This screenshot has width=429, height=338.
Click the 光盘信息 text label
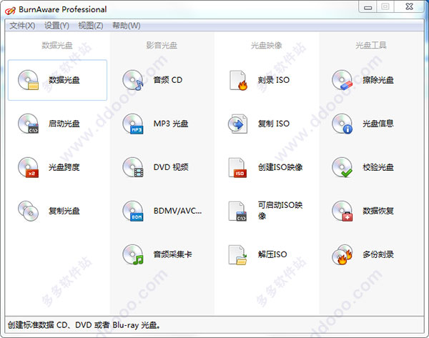coord(378,124)
